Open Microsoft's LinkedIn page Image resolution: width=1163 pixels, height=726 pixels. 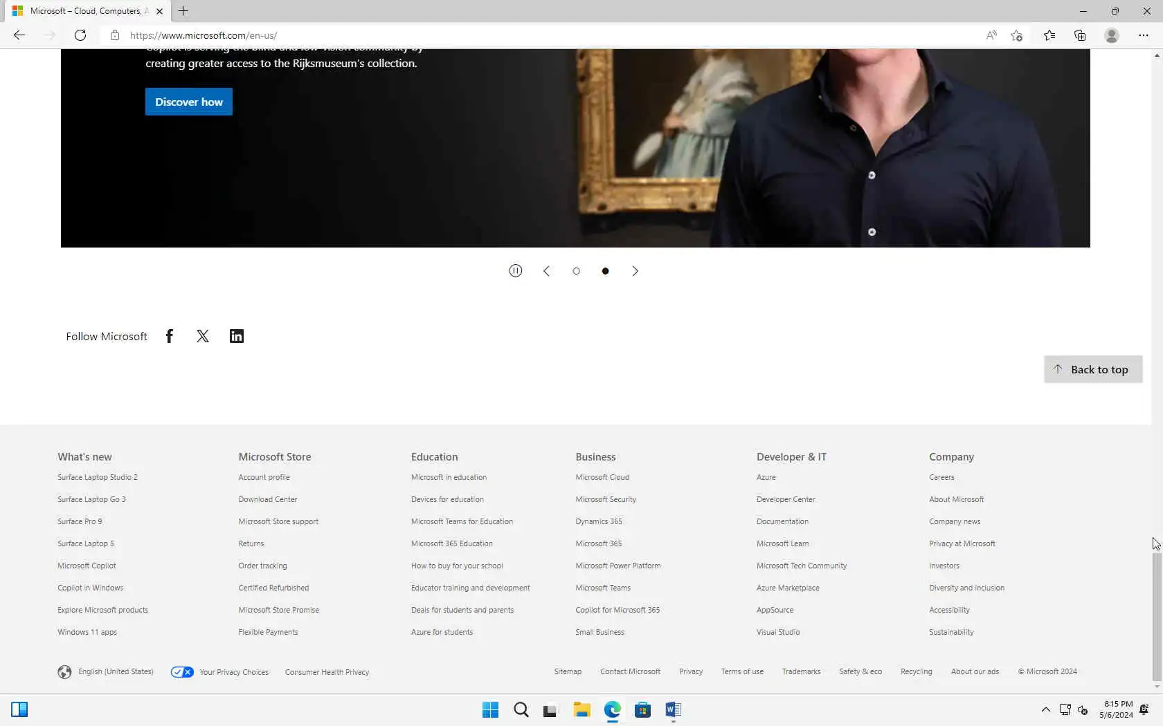237,336
